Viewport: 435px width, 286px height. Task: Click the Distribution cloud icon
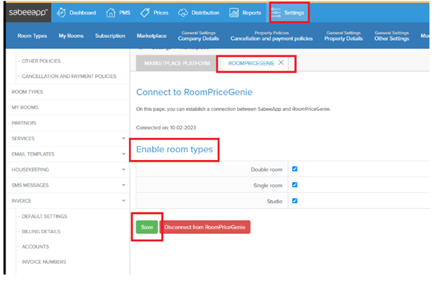tap(183, 12)
